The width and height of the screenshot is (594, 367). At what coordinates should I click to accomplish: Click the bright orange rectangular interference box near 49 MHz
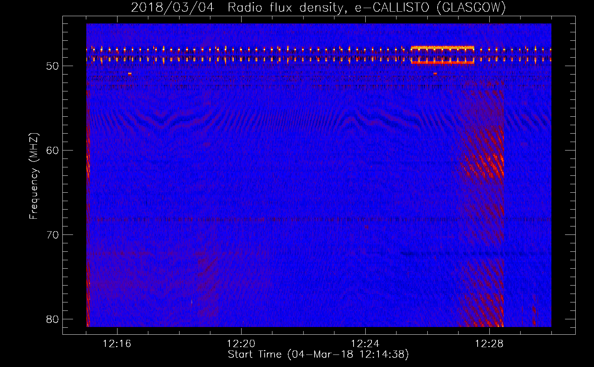[442, 55]
